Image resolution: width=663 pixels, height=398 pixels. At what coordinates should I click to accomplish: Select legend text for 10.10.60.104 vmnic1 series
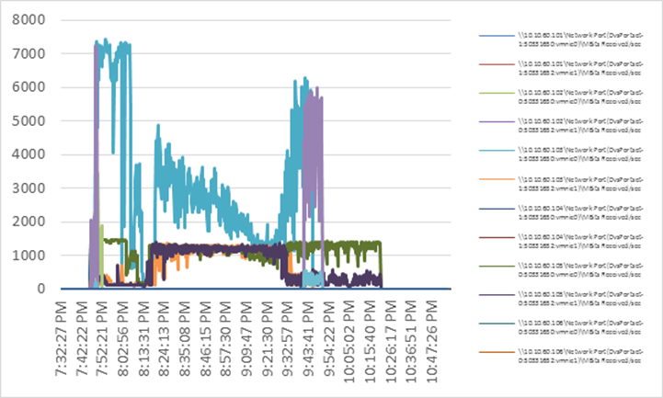coord(580,241)
